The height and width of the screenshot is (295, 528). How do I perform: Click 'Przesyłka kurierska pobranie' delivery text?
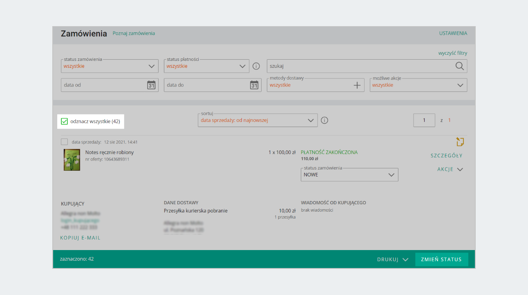(196, 211)
